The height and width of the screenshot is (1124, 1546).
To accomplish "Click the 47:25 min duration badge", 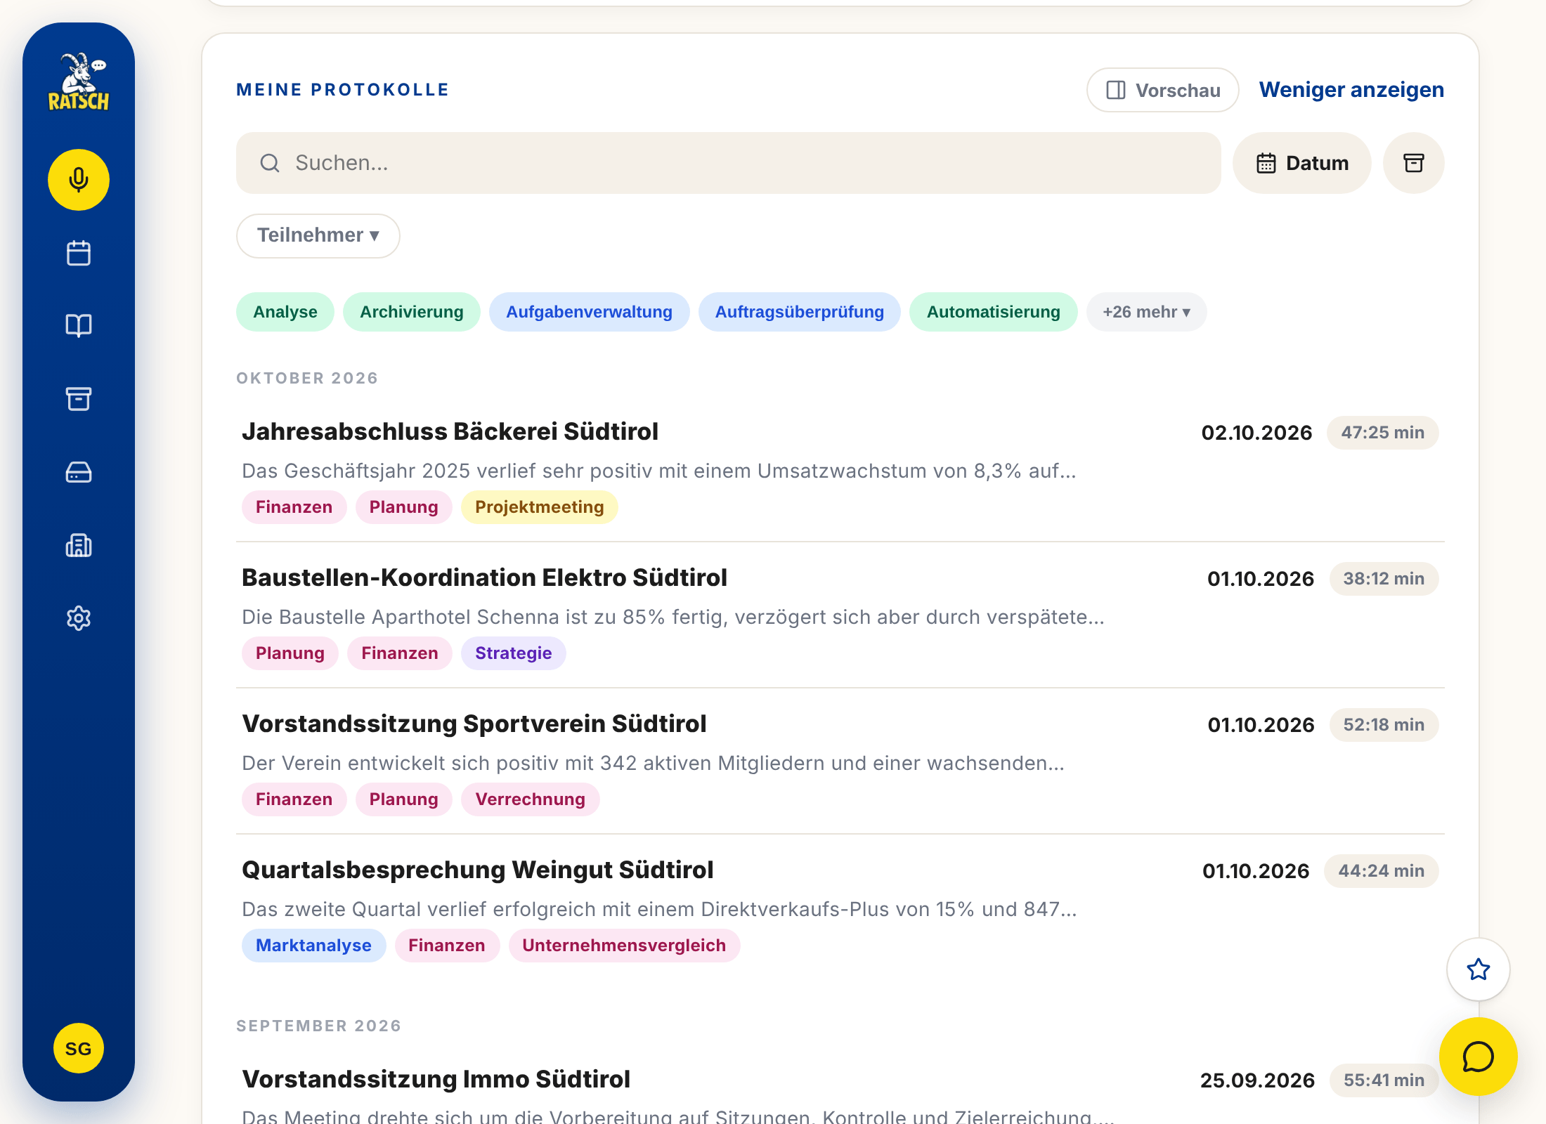I will pos(1383,433).
